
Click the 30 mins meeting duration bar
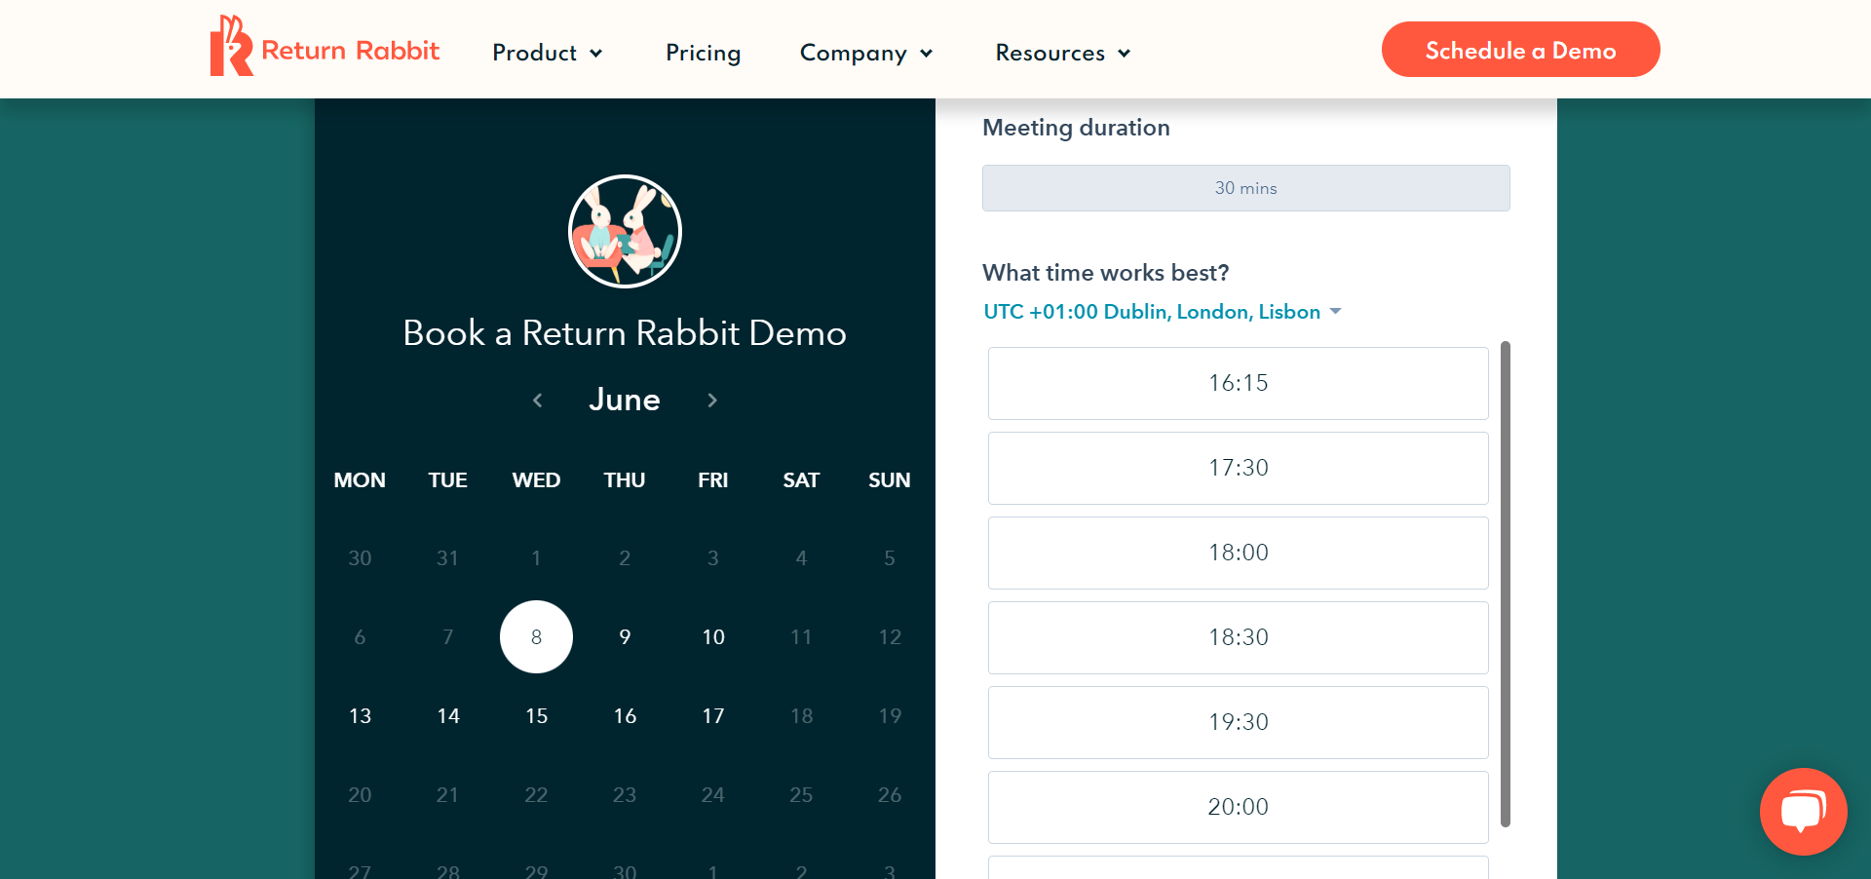click(1245, 188)
